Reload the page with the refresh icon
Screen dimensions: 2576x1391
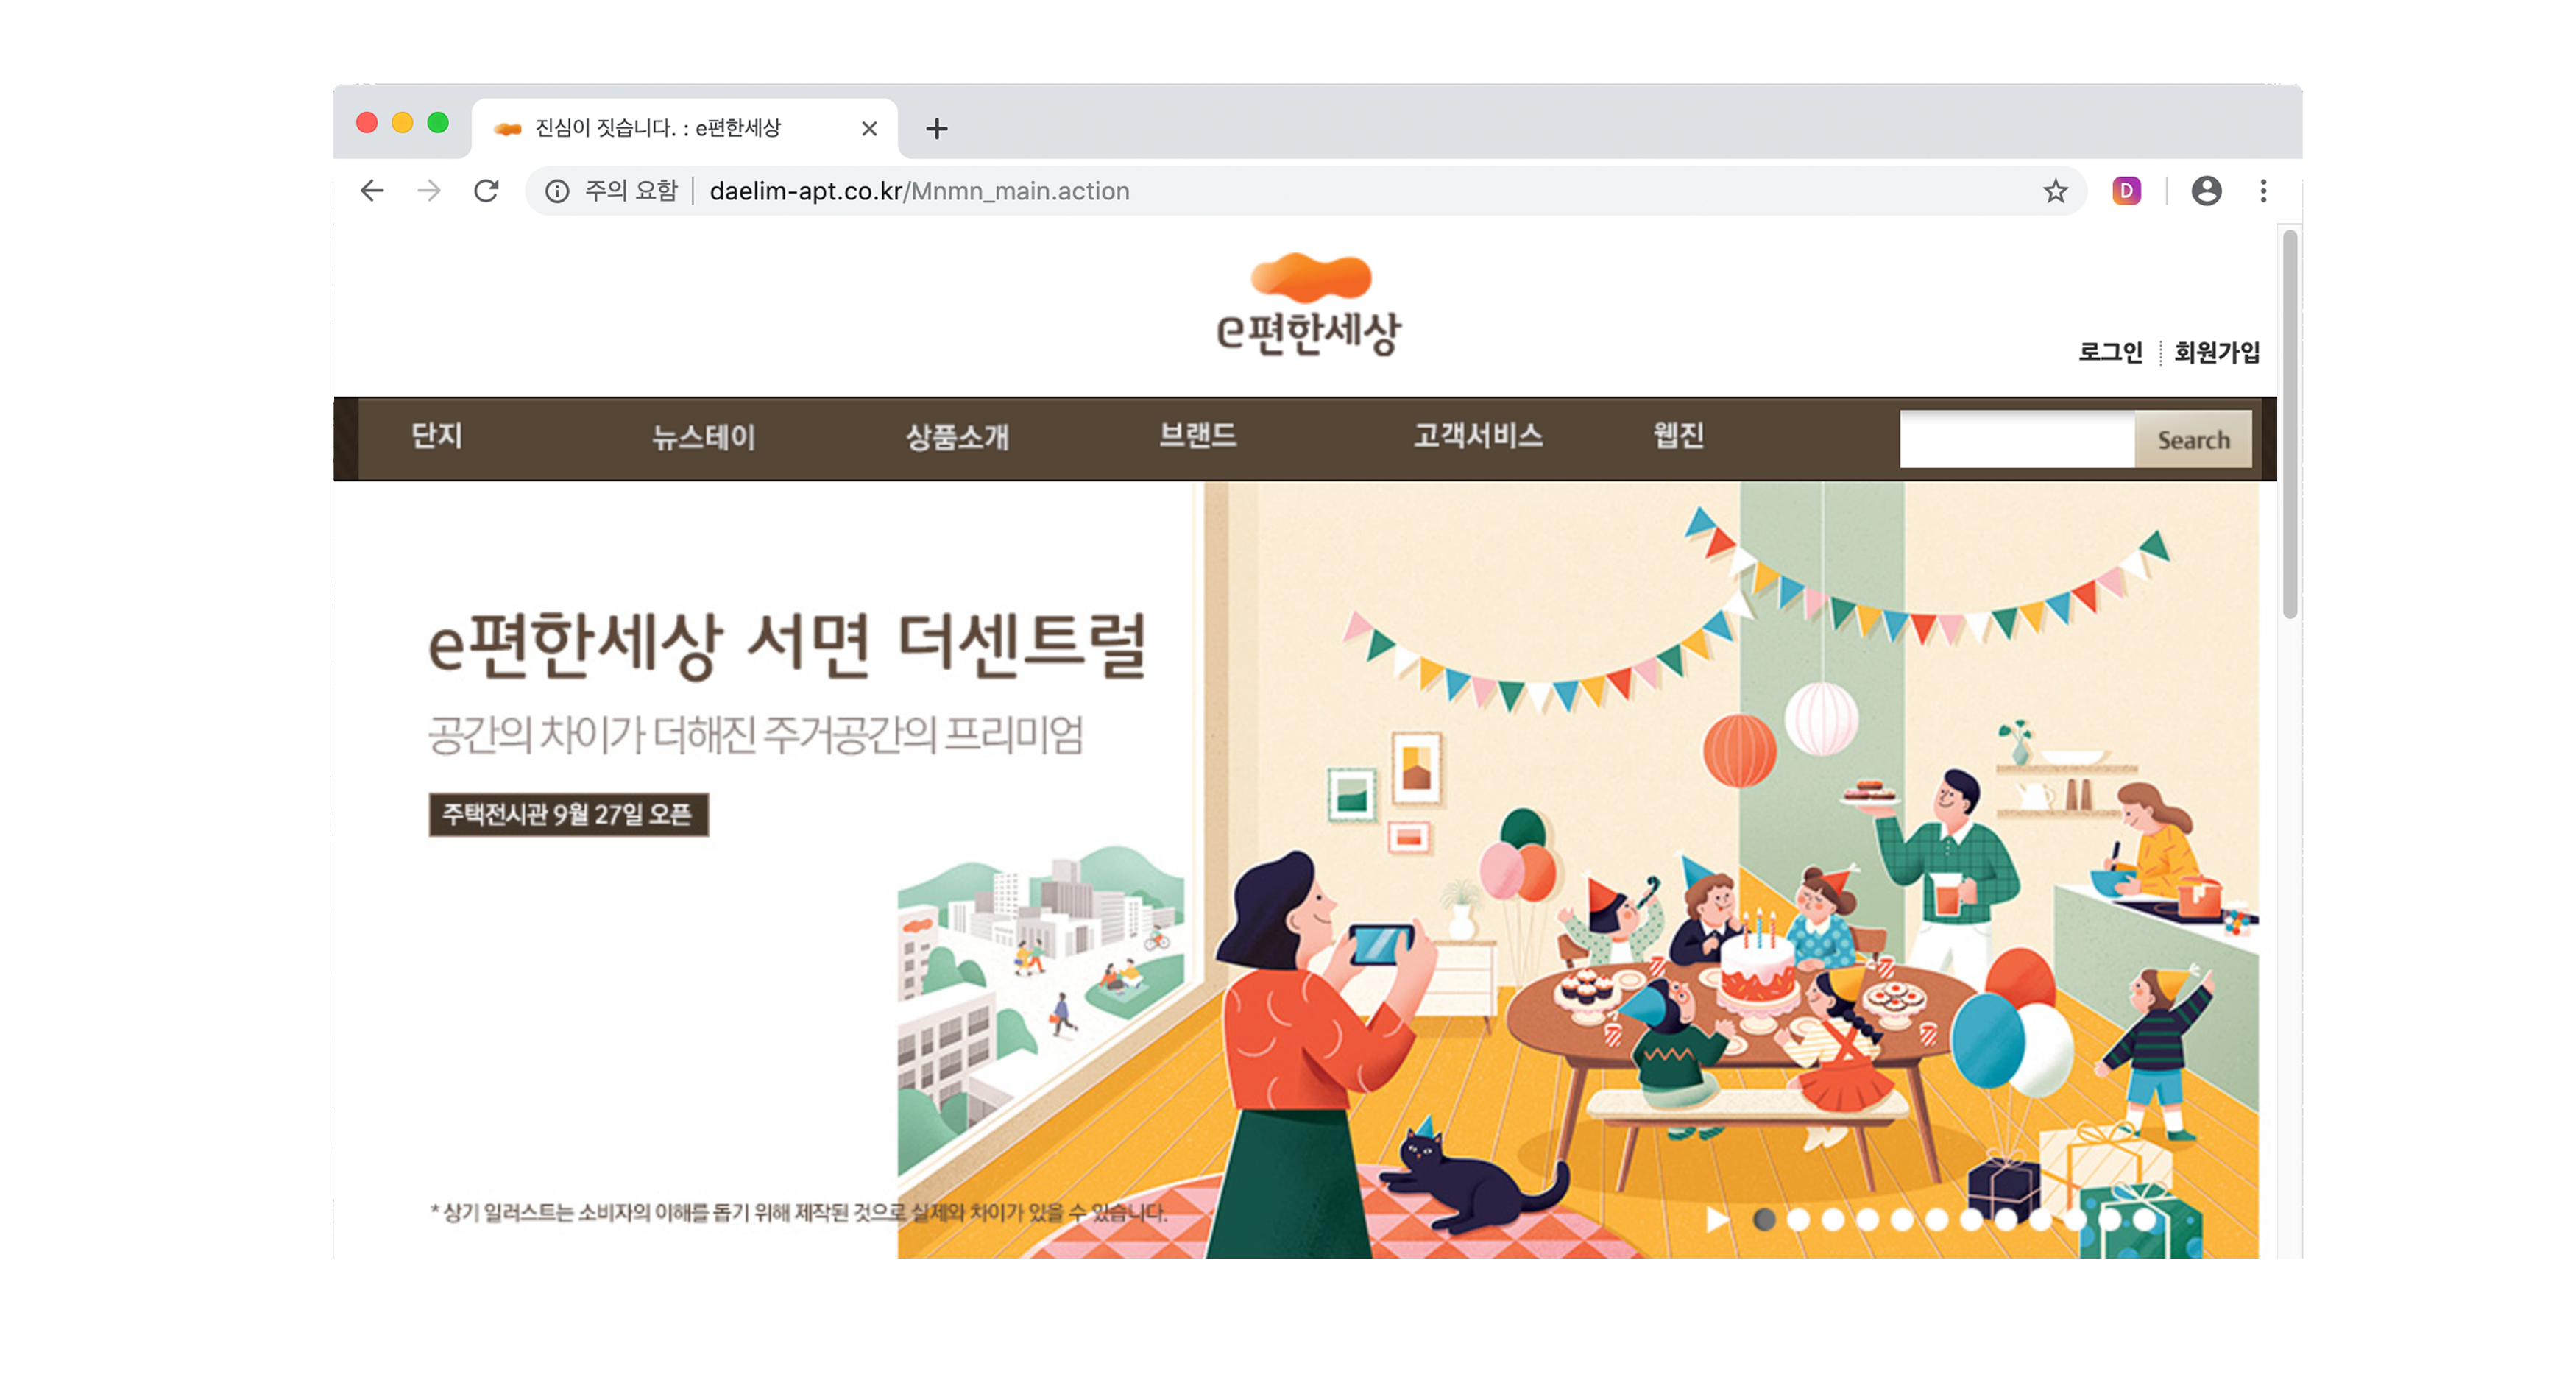tap(486, 191)
